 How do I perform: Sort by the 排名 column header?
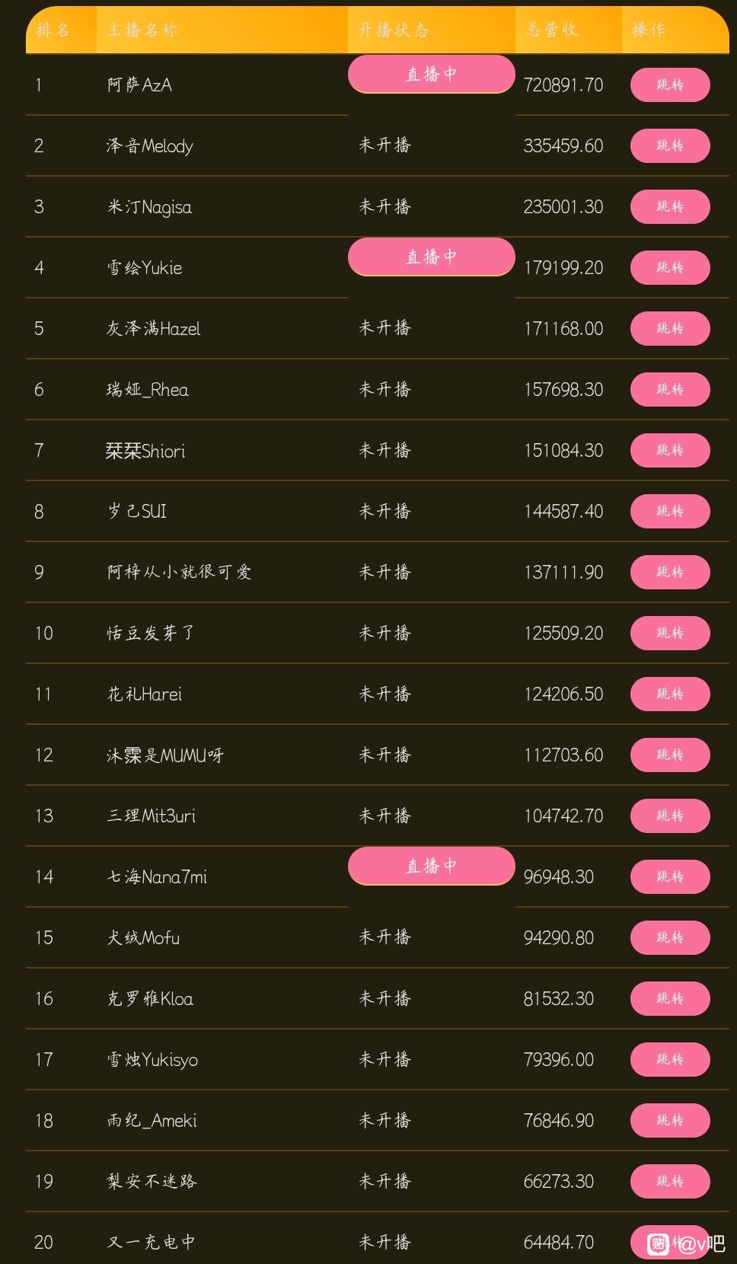[53, 30]
